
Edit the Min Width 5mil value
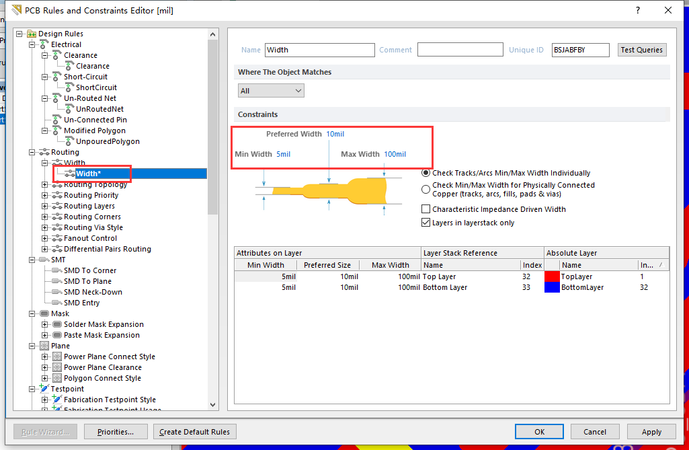[284, 155]
